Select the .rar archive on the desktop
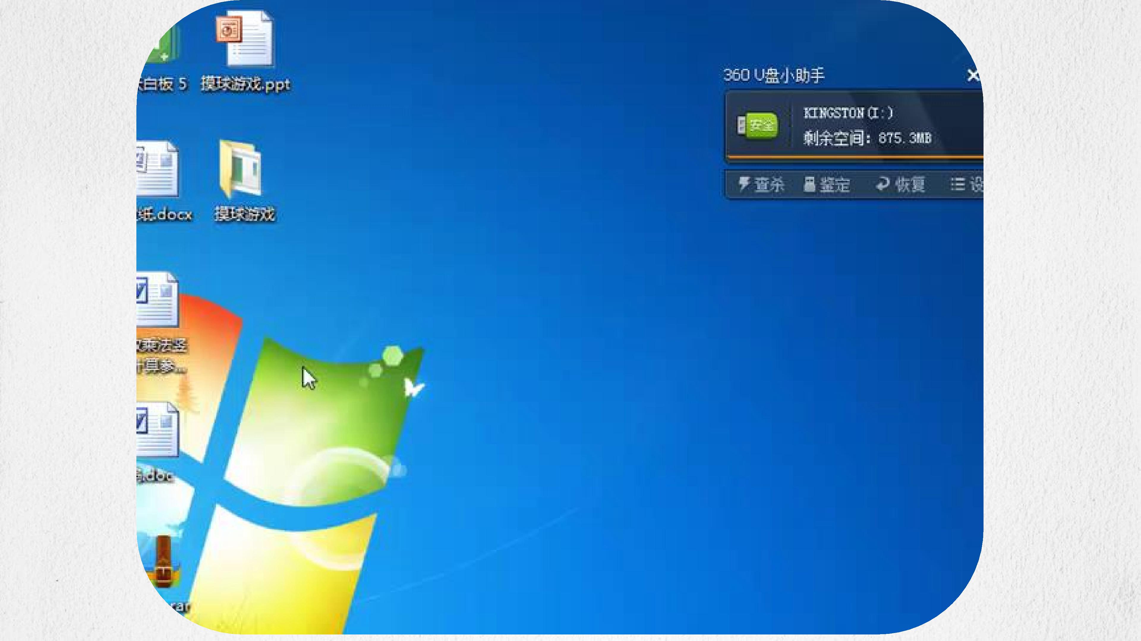Viewport: 1141px width, 641px height. 166,573
